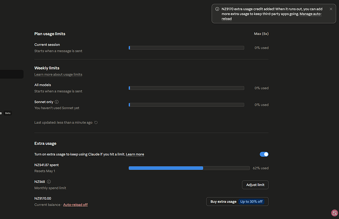Click the NZ$41.87 spent text
The height and width of the screenshot is (219, 339).
47,165
